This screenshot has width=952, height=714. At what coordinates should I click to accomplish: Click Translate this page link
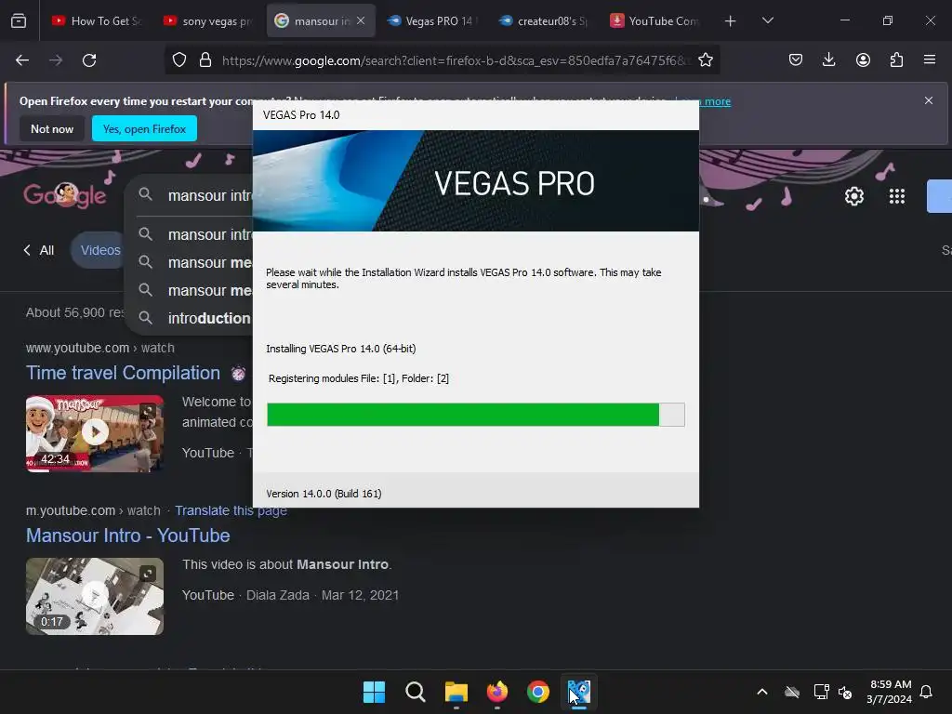click(231, 510)
